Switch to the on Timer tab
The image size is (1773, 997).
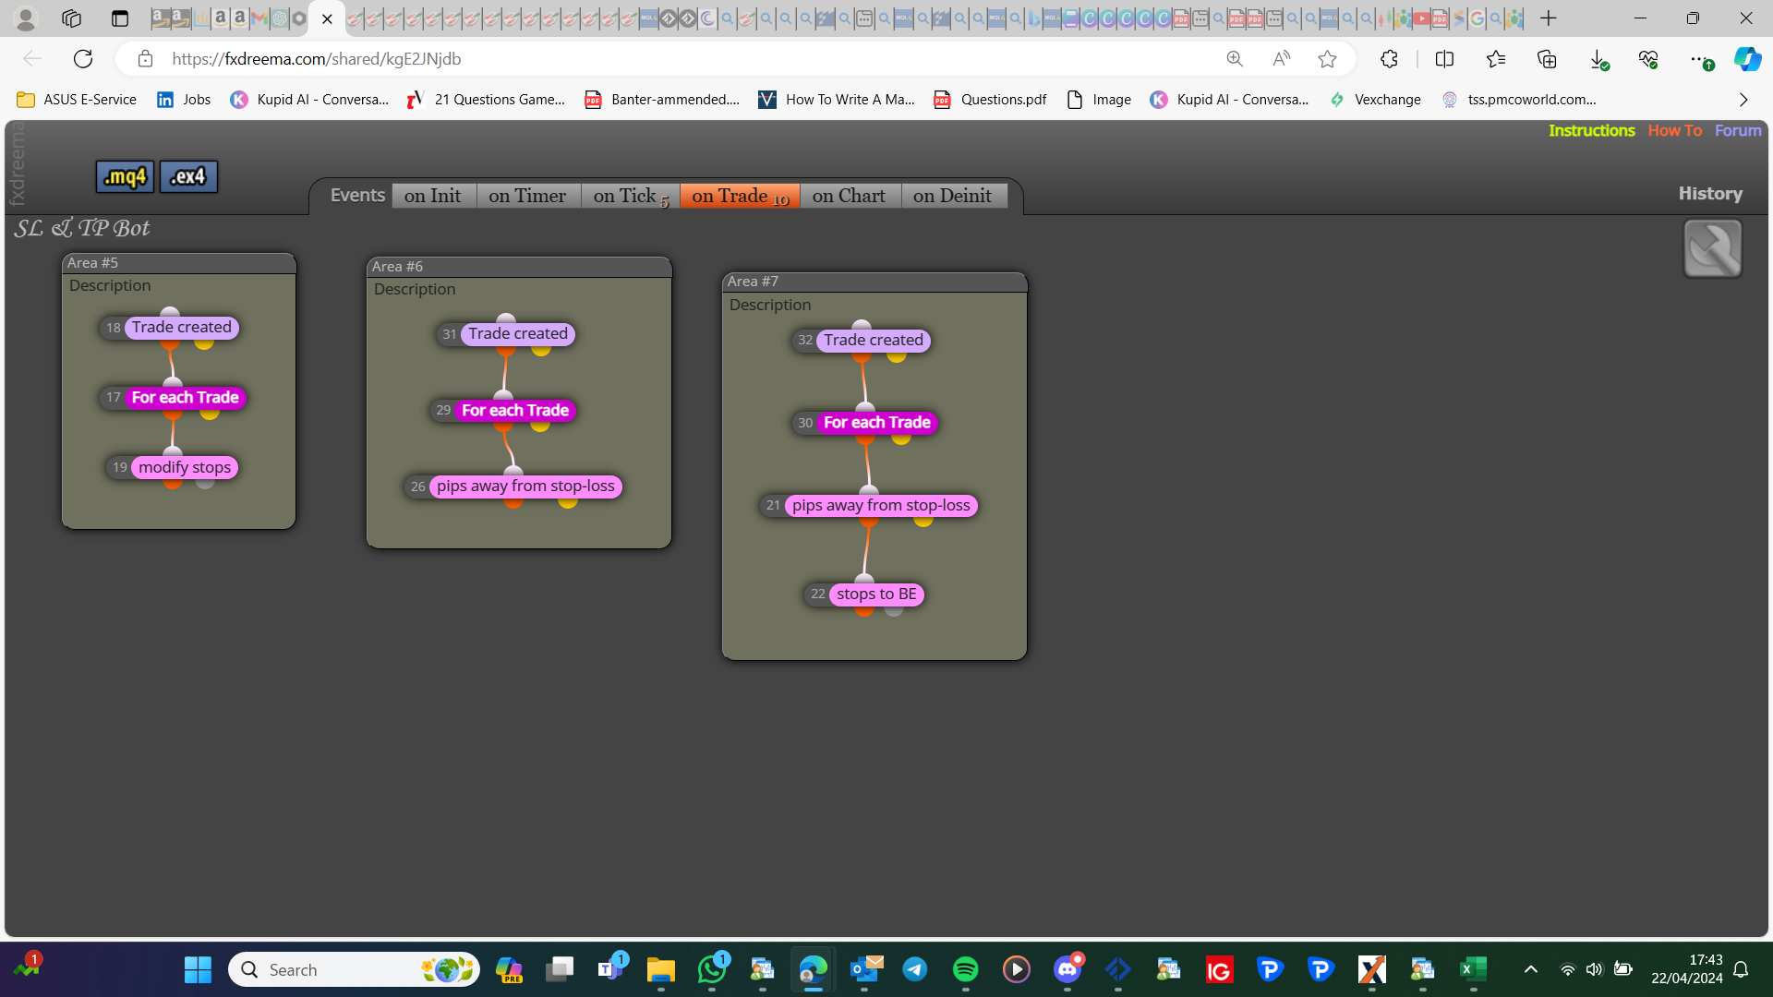(528, 196)
